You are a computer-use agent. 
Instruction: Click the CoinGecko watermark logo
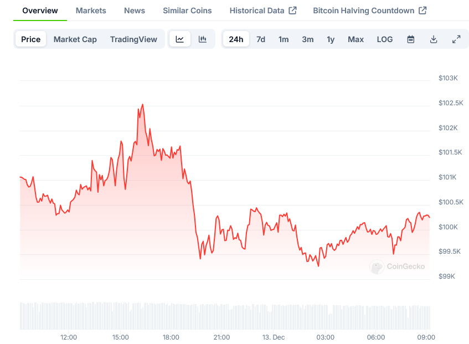click(x=377, y=267)
